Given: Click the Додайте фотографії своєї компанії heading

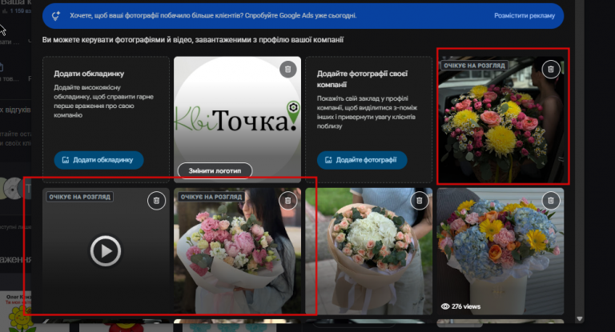Looking at the screenshot, I should point(363,78).
